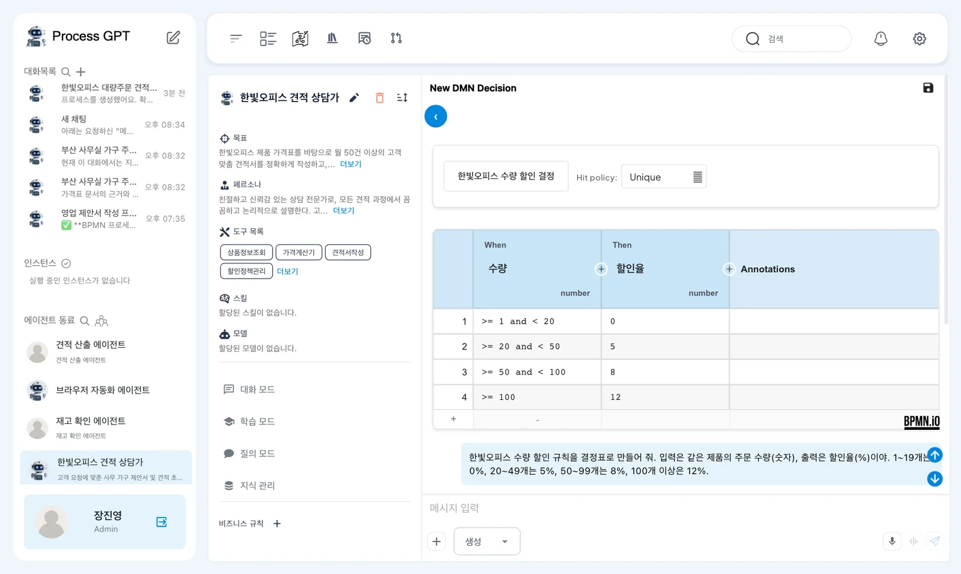The height and width of the screenshot is (574, 961).
Task: Expand tool list with 더보기
Action: click(287, 271)
